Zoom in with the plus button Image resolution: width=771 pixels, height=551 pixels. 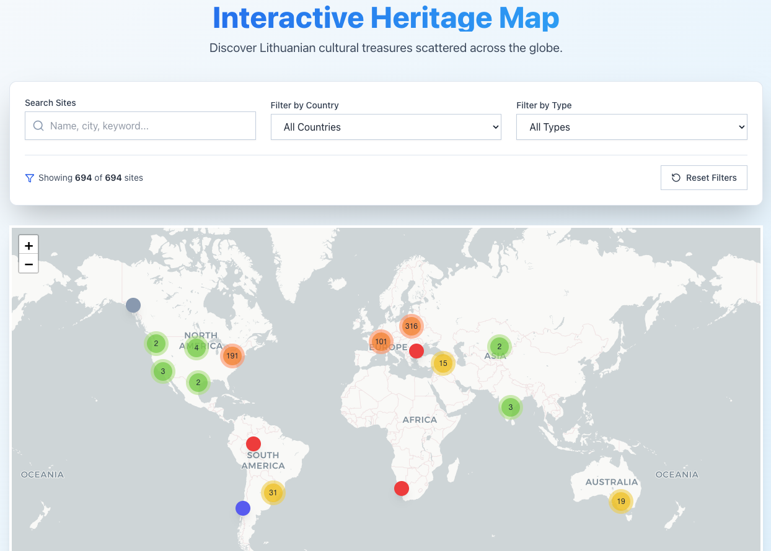point(29,245)
